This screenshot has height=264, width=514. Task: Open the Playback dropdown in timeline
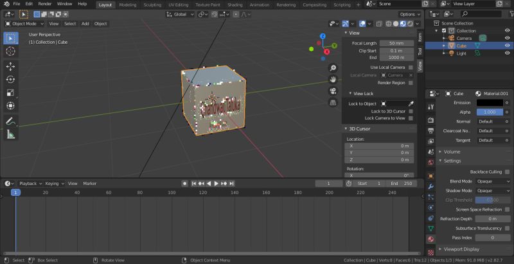(30, 184)
